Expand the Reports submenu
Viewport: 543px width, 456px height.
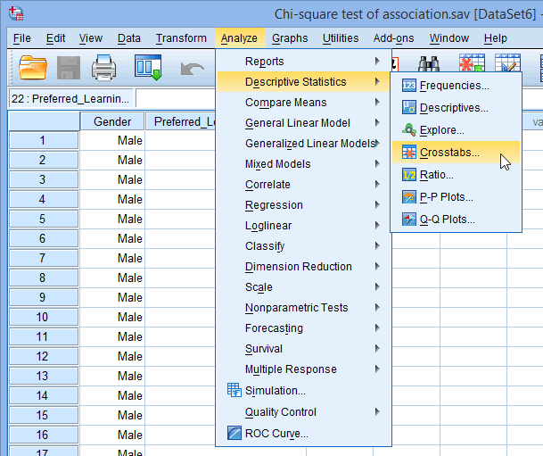pos(303,62)
